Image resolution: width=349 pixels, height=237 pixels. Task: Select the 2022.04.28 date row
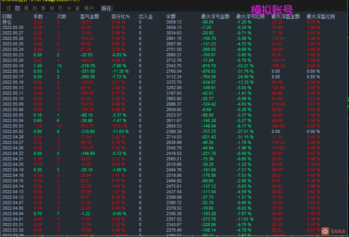[12, 137]
